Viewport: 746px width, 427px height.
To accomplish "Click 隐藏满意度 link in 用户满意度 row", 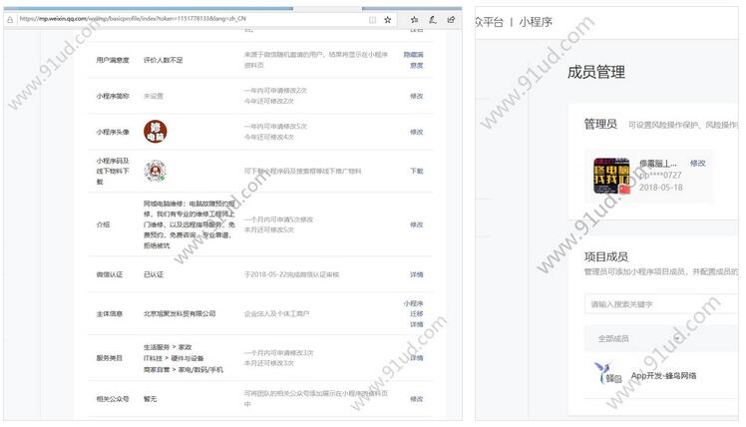I will (414, 60).
